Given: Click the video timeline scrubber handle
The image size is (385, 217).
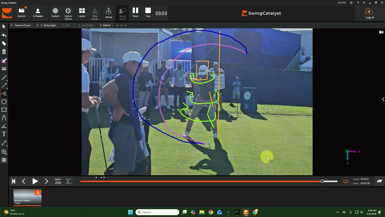Looking at the screenshot, I should tap(322, 181).
